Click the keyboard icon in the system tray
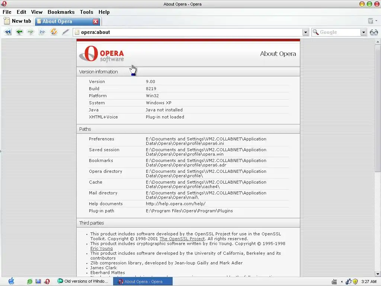This screenshot has width=381, height=286. [334, 282]
